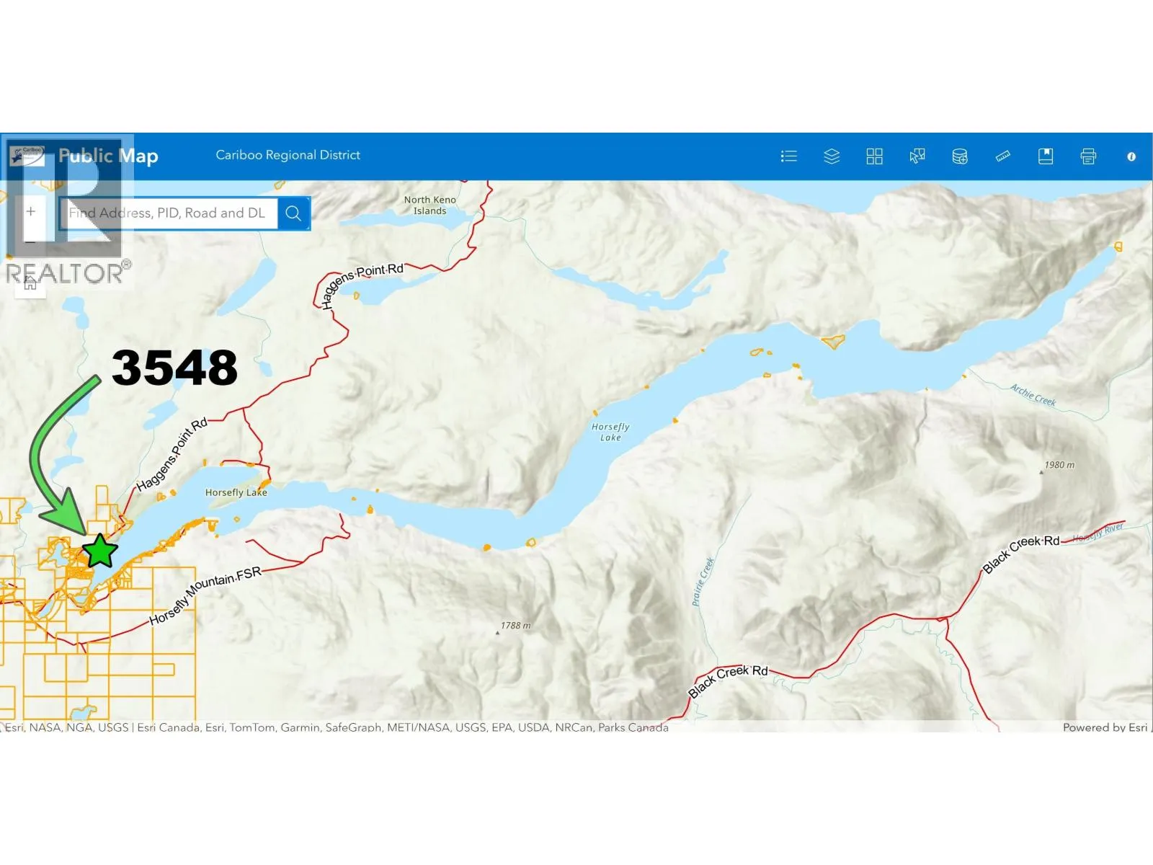Image resolution: width=1153 pixels, height=865 pixels.
Task: Click the zoom in plus button
Action: click(31, 211)
